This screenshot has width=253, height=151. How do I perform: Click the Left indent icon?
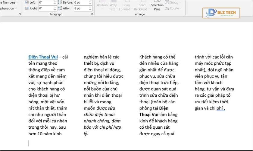pyautogui.click(x=27, y=2)
